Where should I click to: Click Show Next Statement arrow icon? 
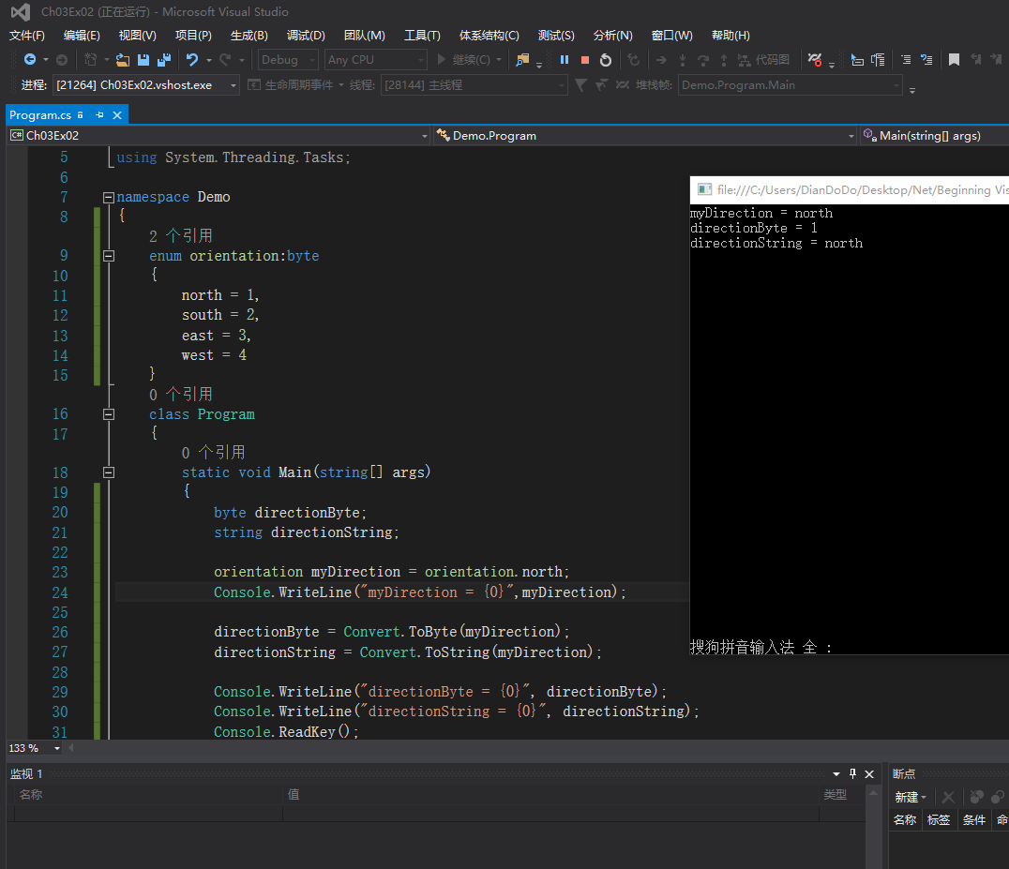click(x=661, y=60)
